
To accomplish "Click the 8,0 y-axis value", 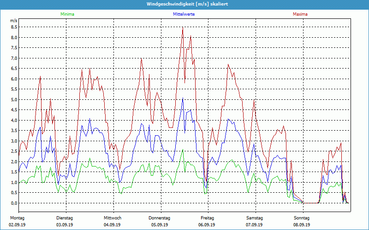I will coord(14,37).
